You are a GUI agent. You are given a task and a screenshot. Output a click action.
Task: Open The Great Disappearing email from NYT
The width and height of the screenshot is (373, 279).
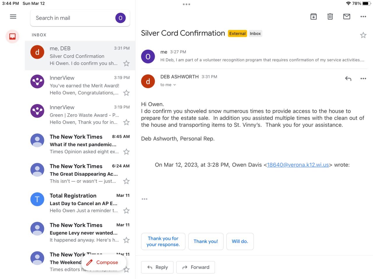(84, 174)
